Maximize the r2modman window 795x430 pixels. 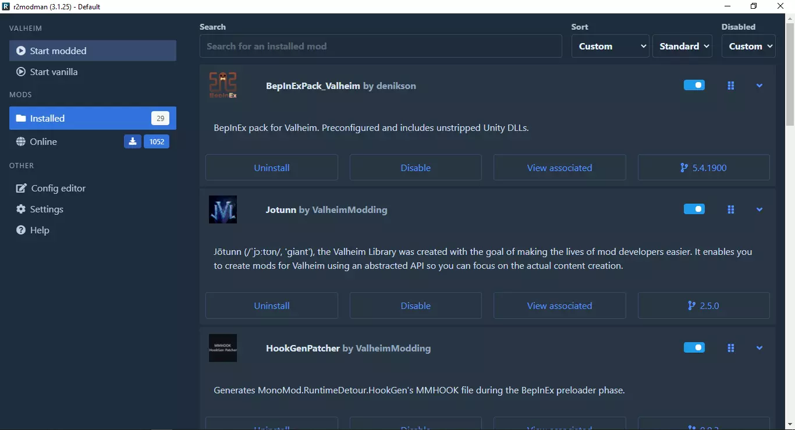tap(754, 6)
